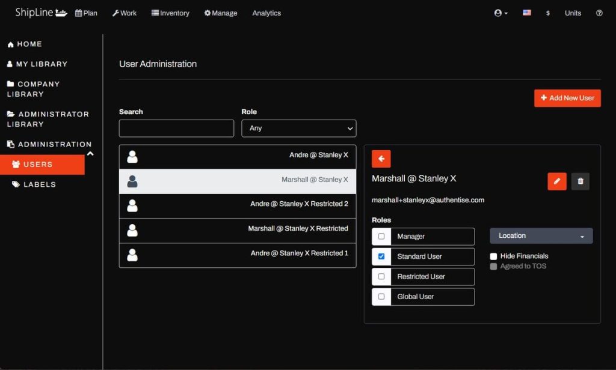Screen dimensions: 616x370
Task: Click the ShipLine logo
Action: point(41,13)
